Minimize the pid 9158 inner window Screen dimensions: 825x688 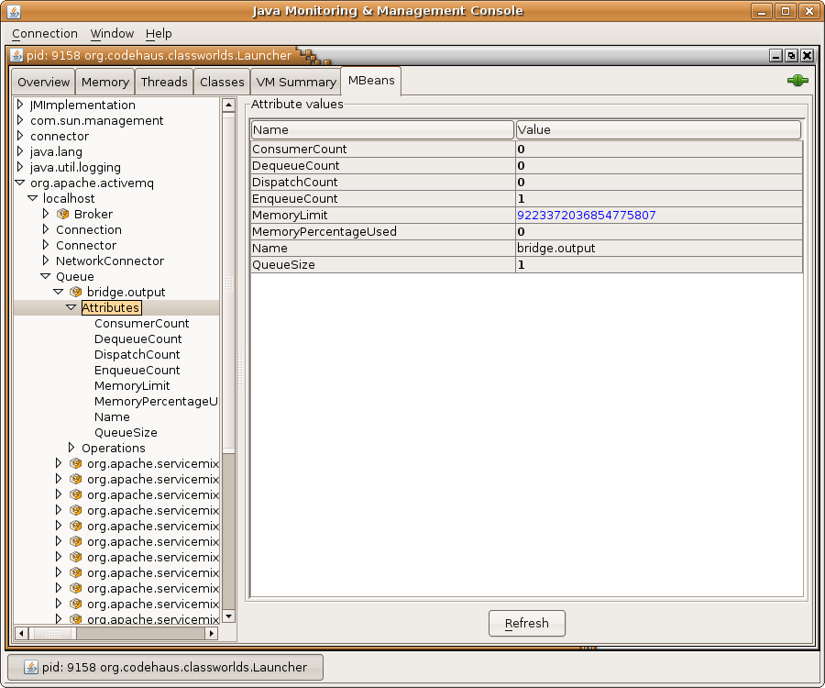(x=775, y=55)
